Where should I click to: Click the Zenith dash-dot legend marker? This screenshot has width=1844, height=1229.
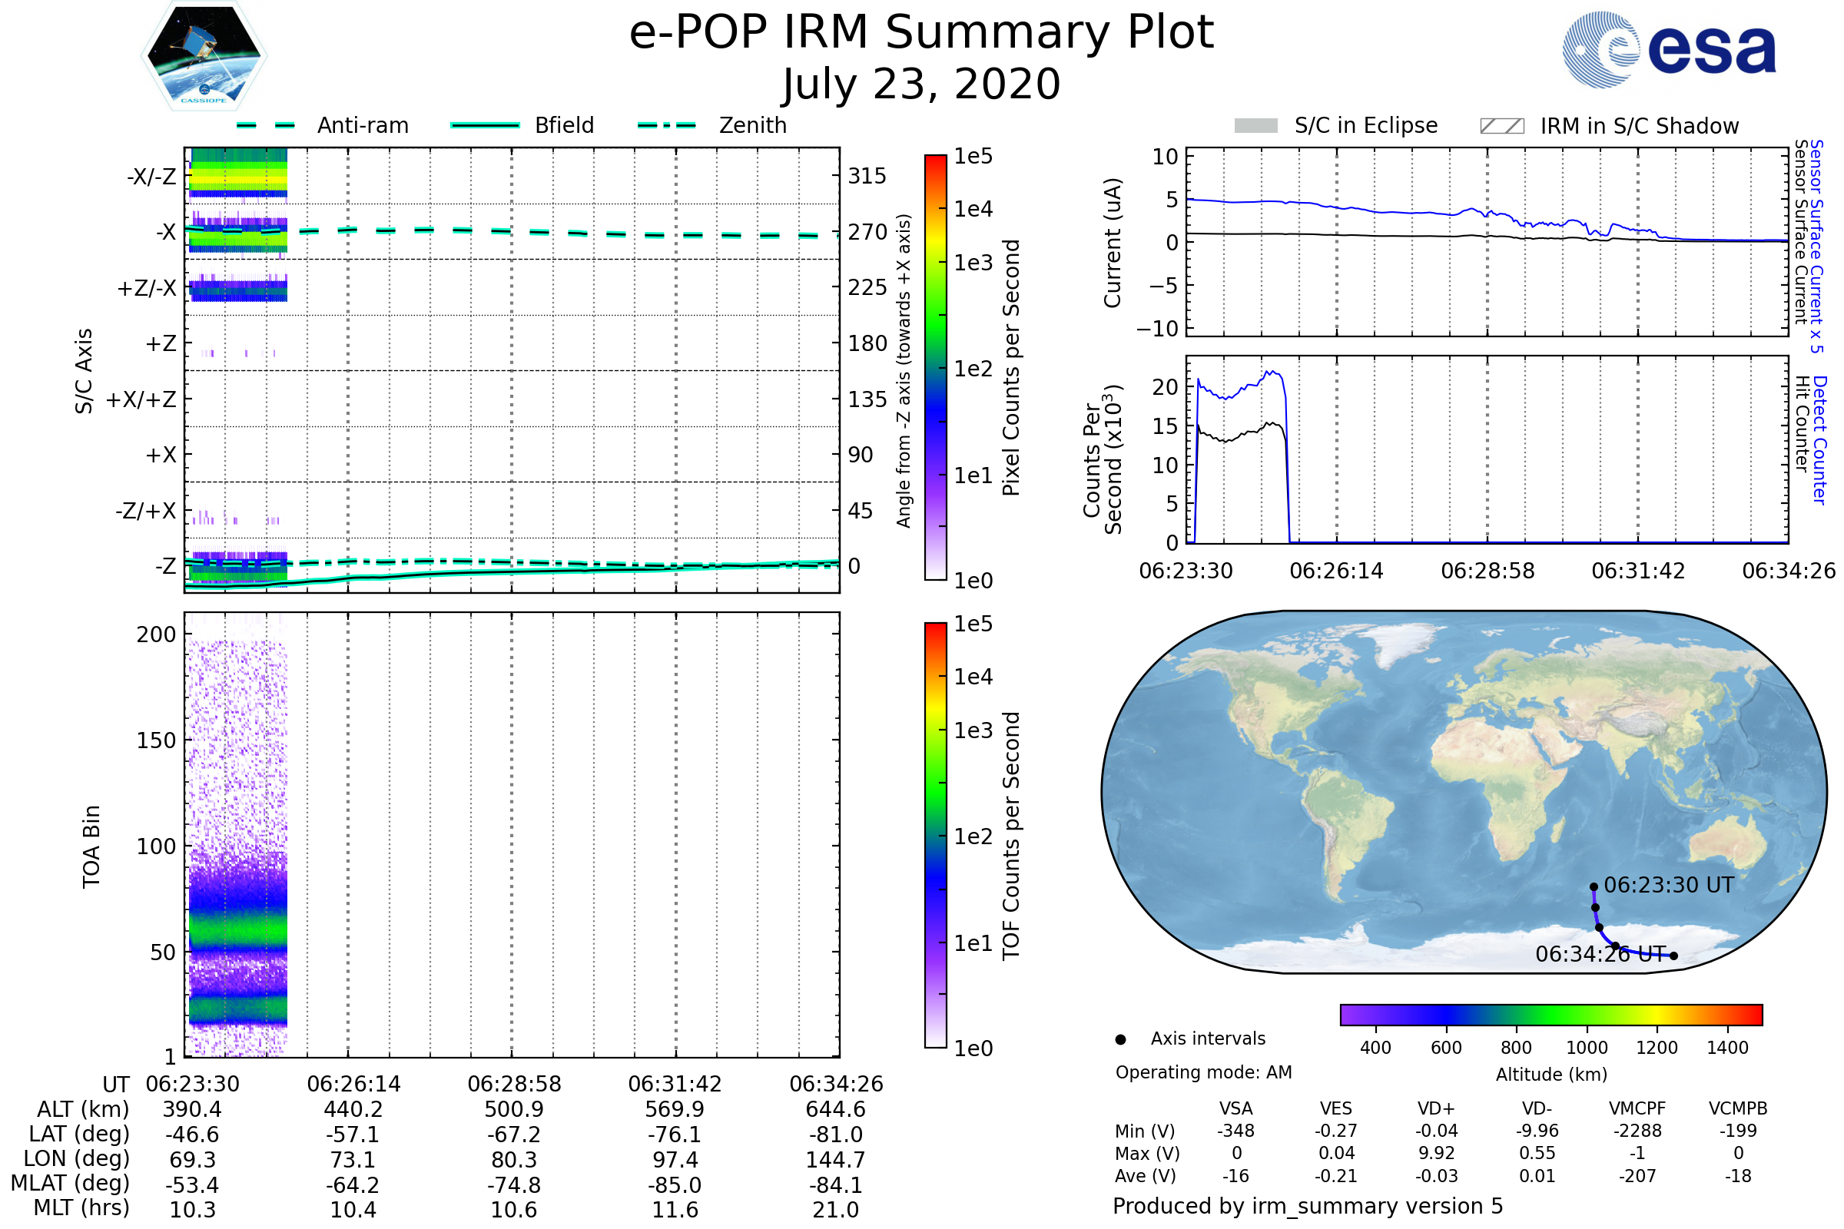(666, 125)
